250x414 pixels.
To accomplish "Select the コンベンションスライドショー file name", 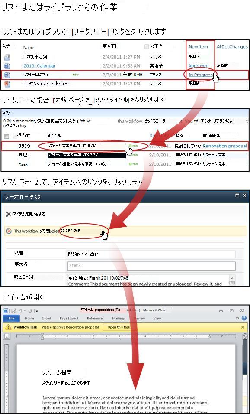I will coord(45,84).
